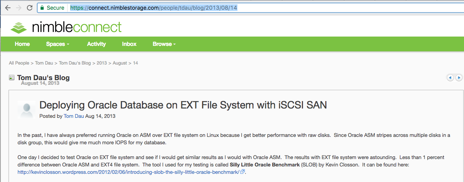This screenshot has width=464, height=182.
Task: Open the Deploying Oracle Database post title
Action: click(183, 105)
